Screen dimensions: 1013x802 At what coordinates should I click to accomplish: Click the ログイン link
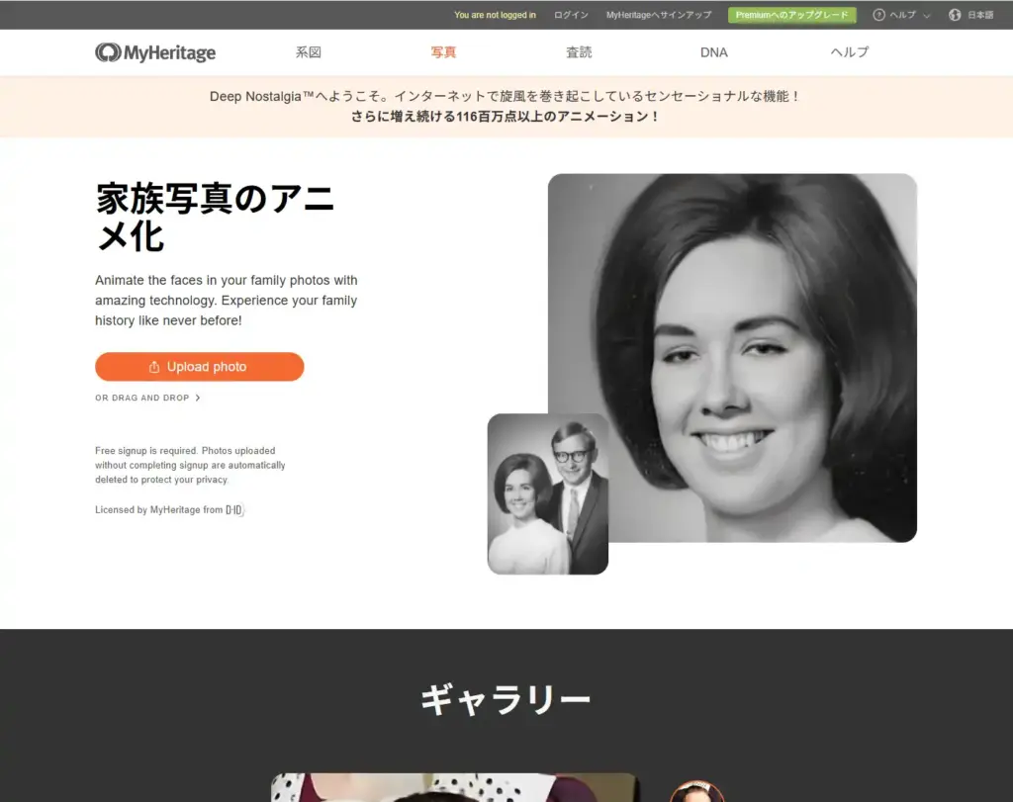click(571, 15)
